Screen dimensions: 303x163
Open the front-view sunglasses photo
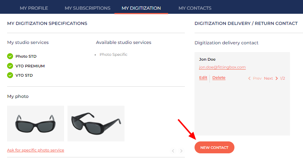[x=35, y=124]
